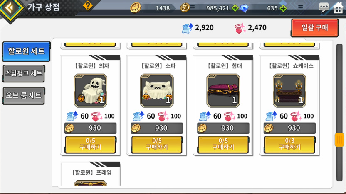The height and width of the screenshot is (194, 346).
Task: Buy the 할로윈 소파 with 구매하기
Action: 157,144
